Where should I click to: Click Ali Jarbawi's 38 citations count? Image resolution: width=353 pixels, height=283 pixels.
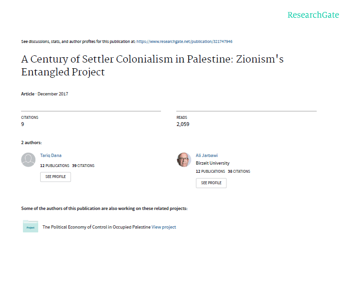coord(239,171)
